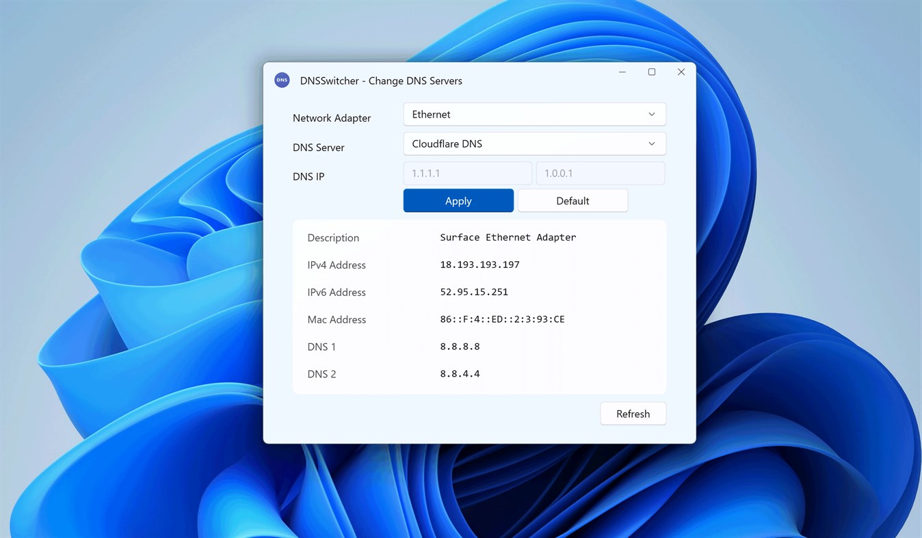Click the Network Adapter label
922x538 pixels.
pos(332,118)
